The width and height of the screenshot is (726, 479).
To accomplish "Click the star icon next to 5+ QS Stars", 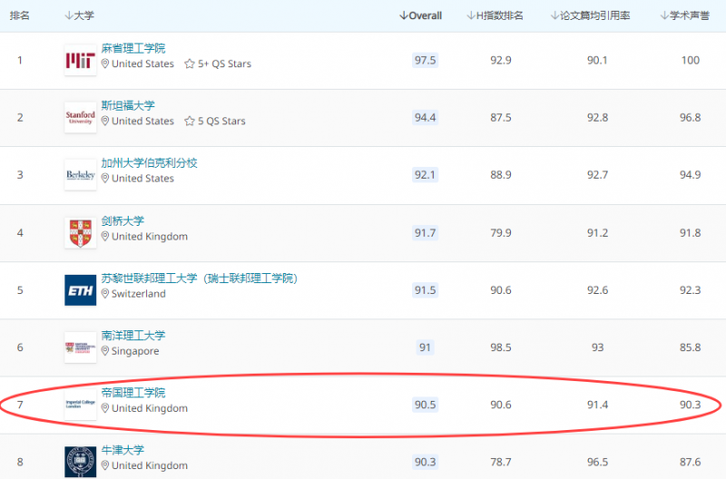I will click(x=190, y=64).
